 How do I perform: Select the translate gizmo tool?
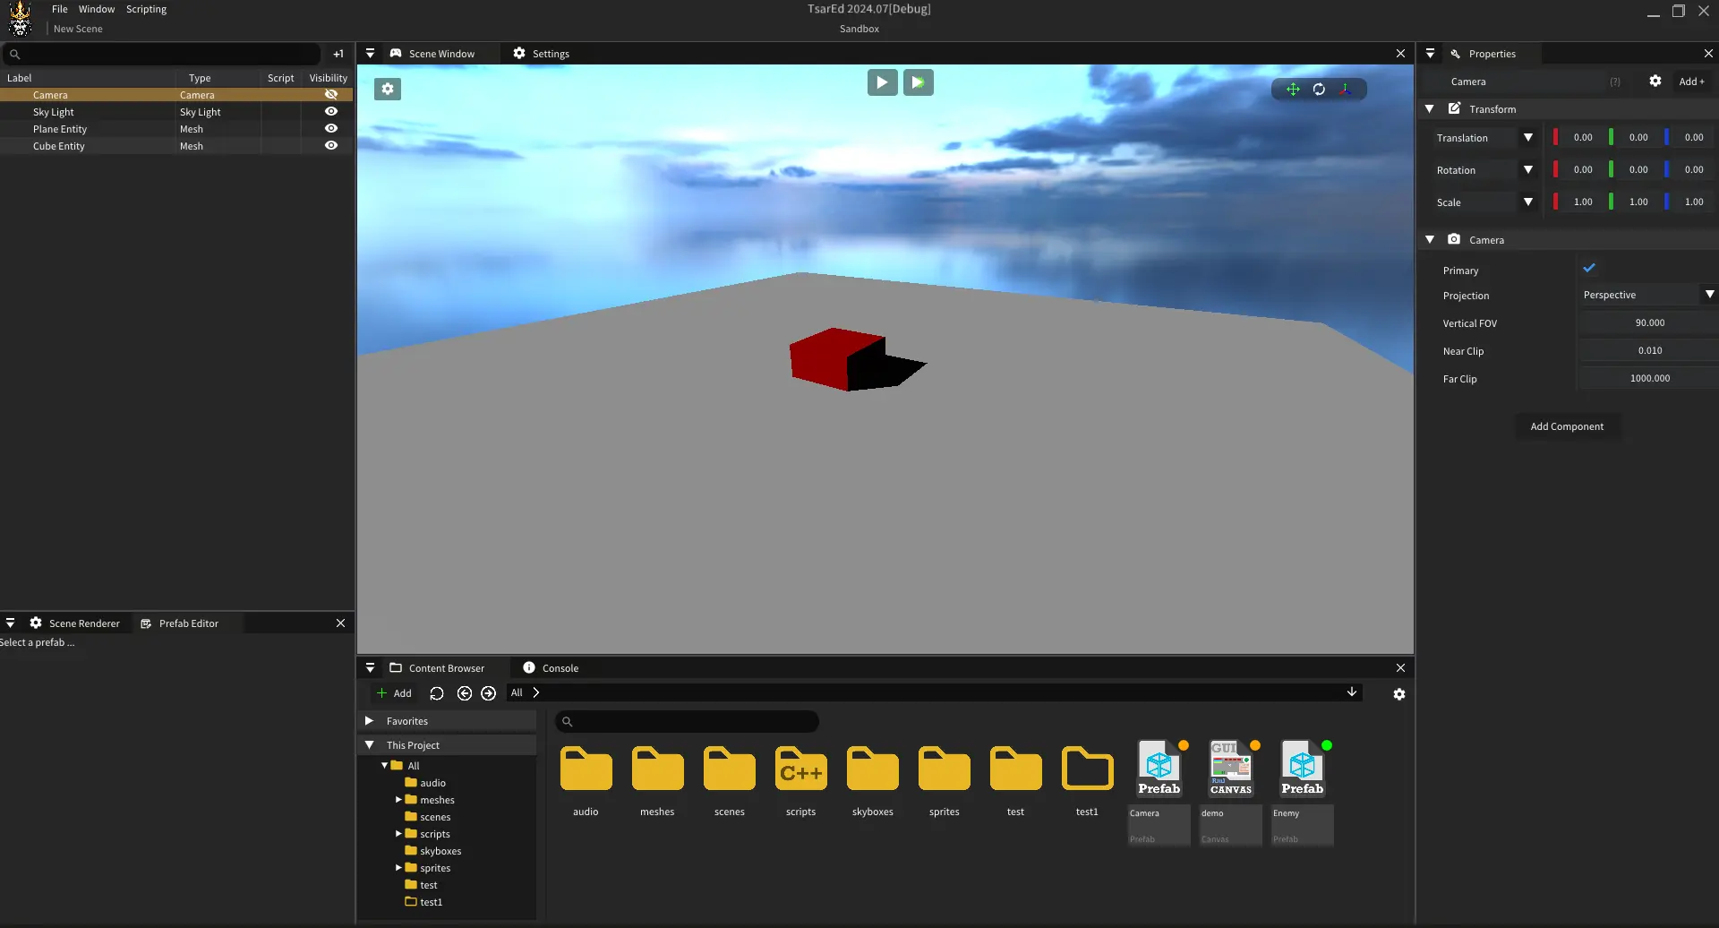[x=1293, y=89]
